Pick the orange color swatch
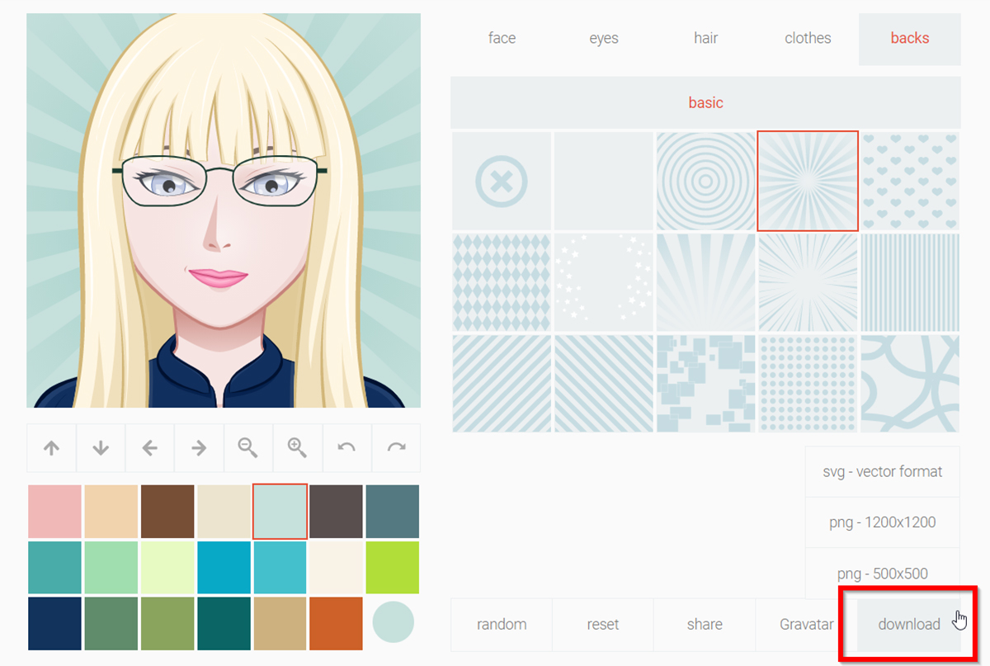990x666 pixels. click(x=336, y=623)
